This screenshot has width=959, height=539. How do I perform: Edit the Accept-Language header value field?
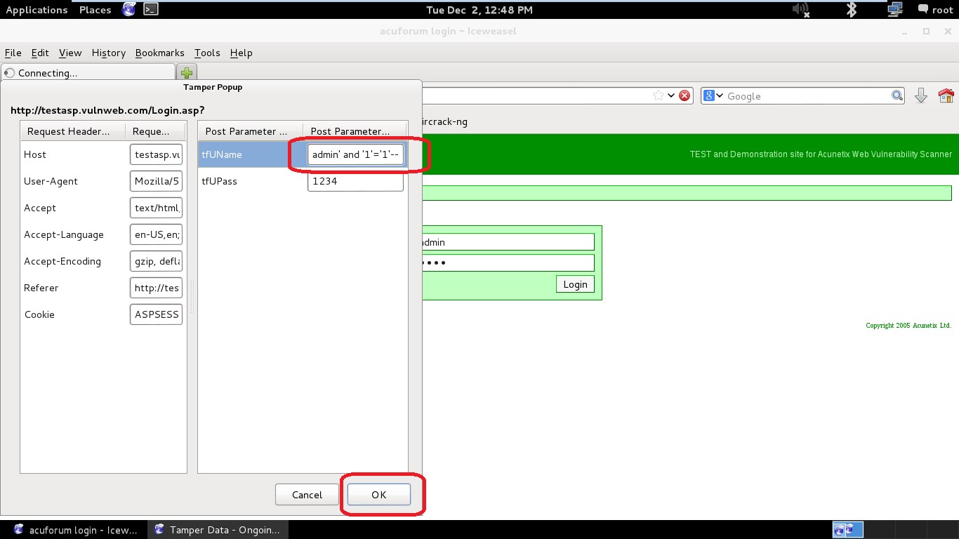tap(156, 234)
